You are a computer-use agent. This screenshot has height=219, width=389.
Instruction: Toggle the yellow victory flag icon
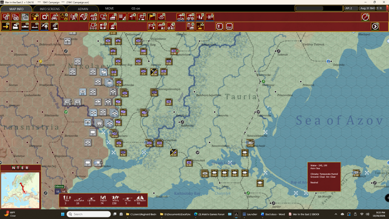tap(152, 17)
